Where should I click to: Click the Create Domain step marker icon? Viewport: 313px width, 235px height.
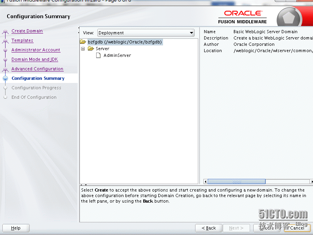6,32
